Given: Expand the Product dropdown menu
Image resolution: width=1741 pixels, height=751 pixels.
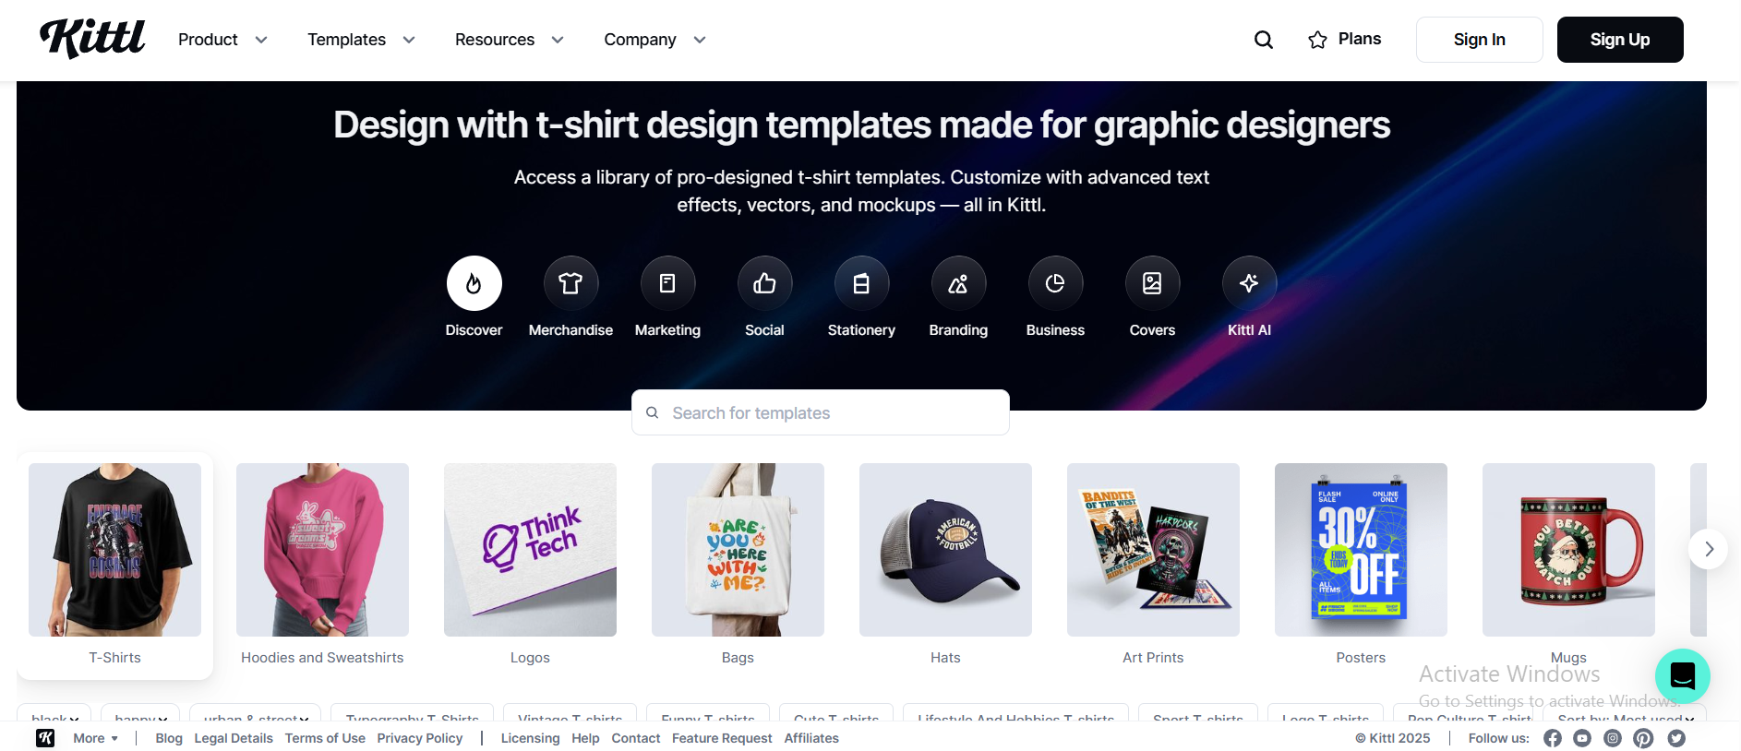Looking at the screenshot, I should 222,40.
